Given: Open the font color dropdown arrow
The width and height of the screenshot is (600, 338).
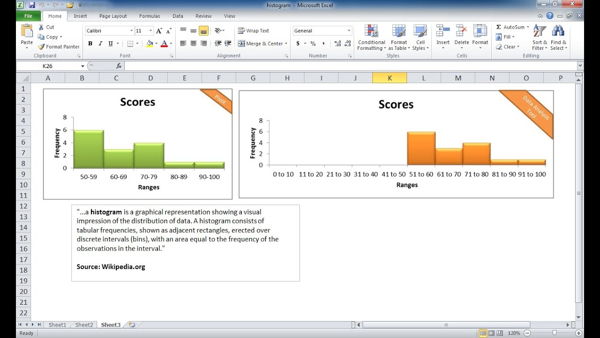Looking at the screenshot, I should [x=171, y=44].
